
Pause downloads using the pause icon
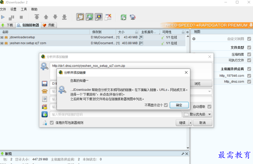[x=11, y=17]
